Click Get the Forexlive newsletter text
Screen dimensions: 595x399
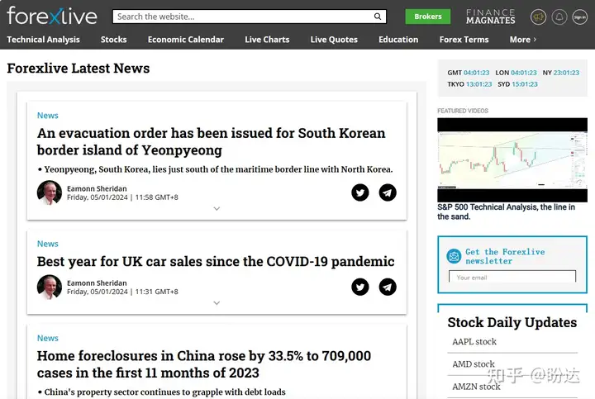(505, 256)
